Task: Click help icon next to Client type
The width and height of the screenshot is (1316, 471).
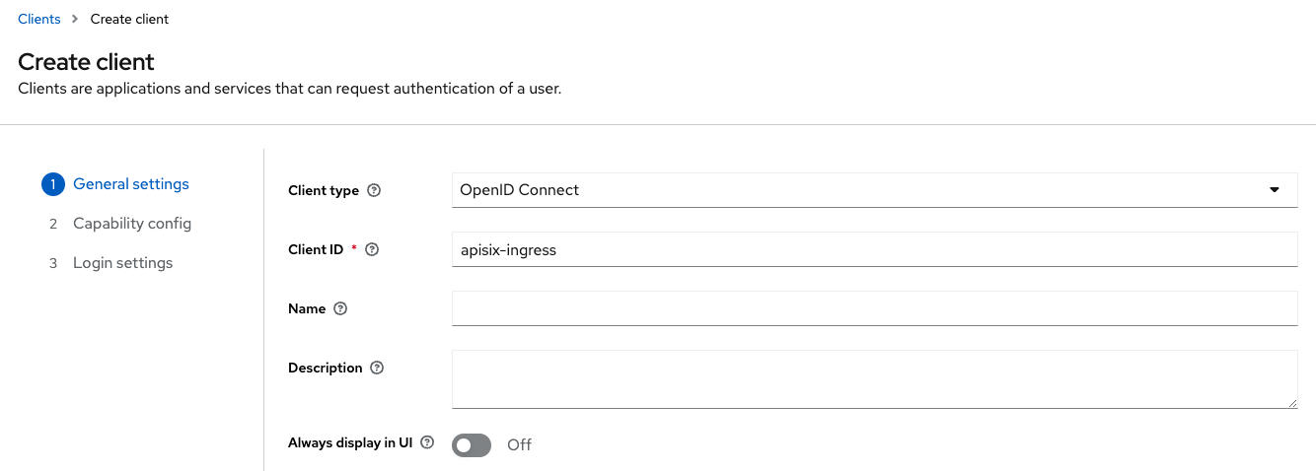Action: [x=374, y=190]
